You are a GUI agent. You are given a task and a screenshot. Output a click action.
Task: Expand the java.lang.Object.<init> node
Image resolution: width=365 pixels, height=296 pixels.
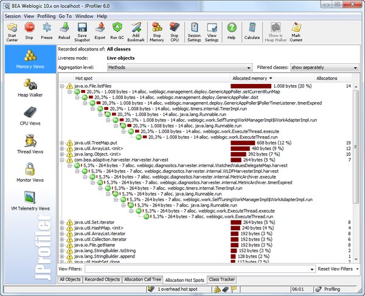[x=62, y=154]
